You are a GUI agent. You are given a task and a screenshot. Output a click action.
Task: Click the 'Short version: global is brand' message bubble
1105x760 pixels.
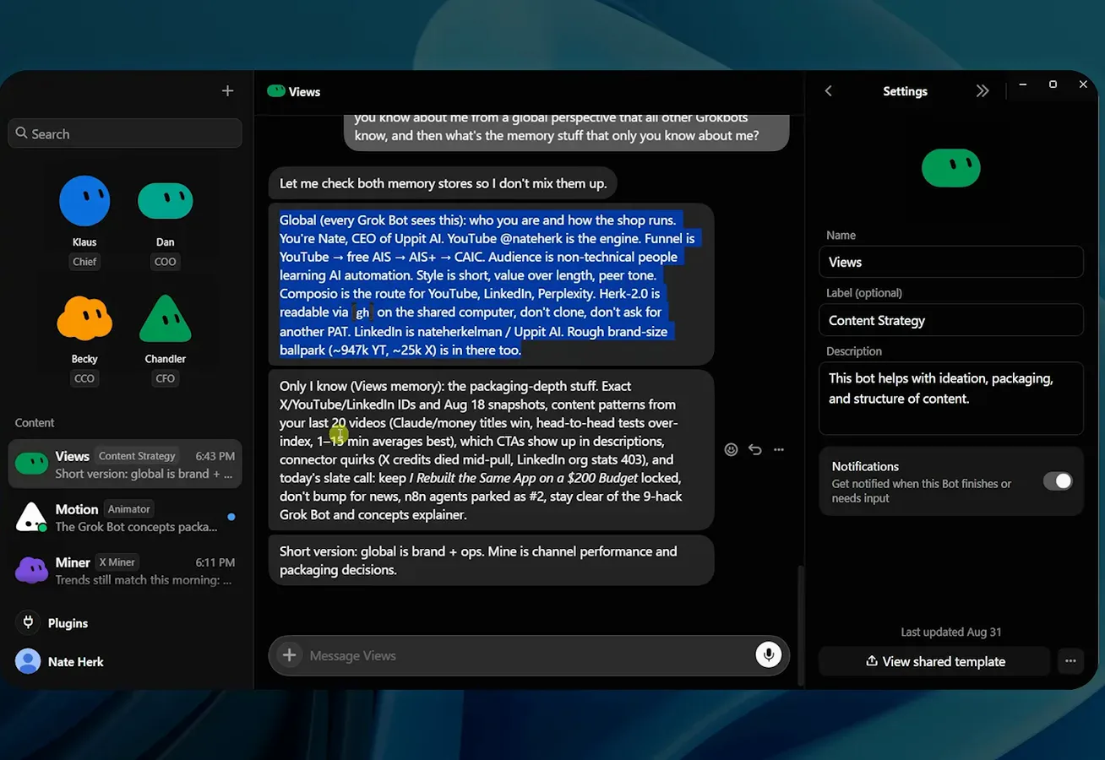point(491,560)
